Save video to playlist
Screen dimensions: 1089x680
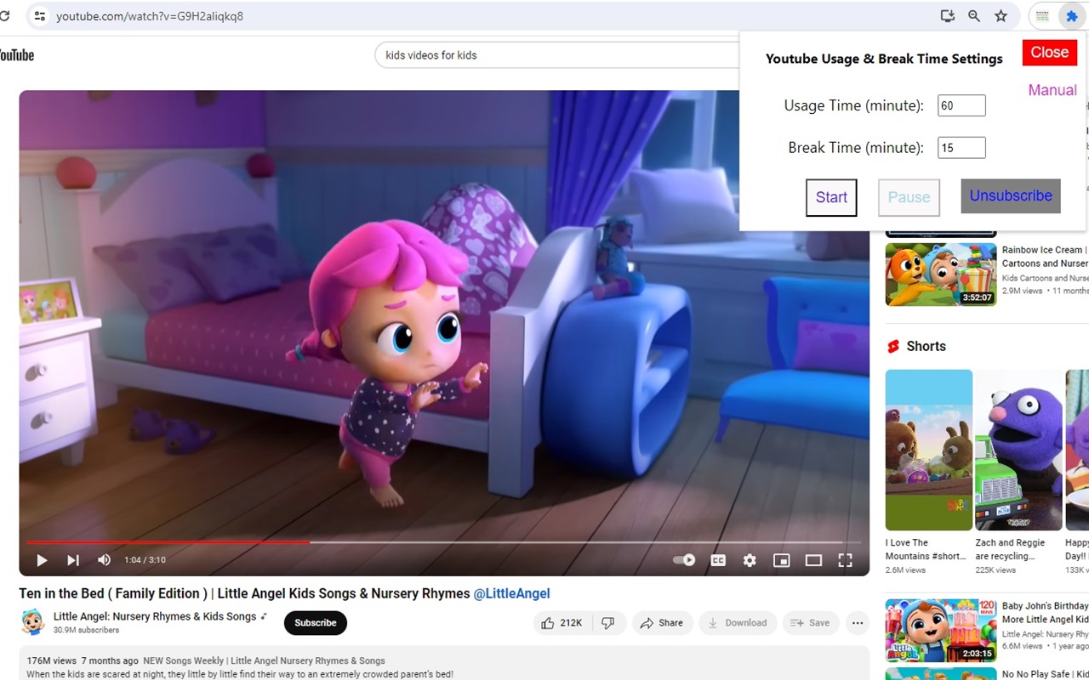811,623
